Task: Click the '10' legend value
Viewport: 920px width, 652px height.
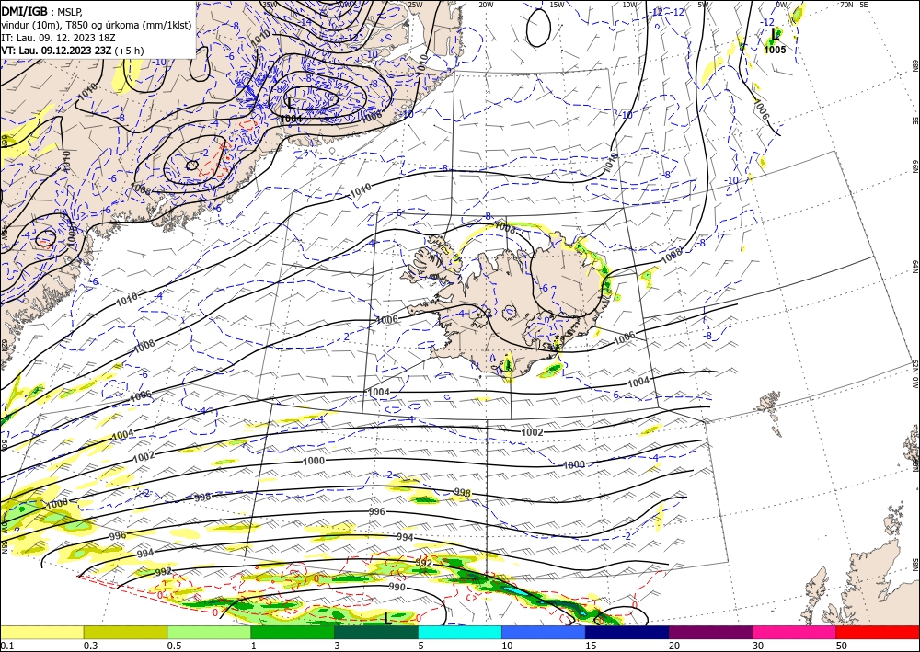Action: pyautogui.click(x=507, y=646)
